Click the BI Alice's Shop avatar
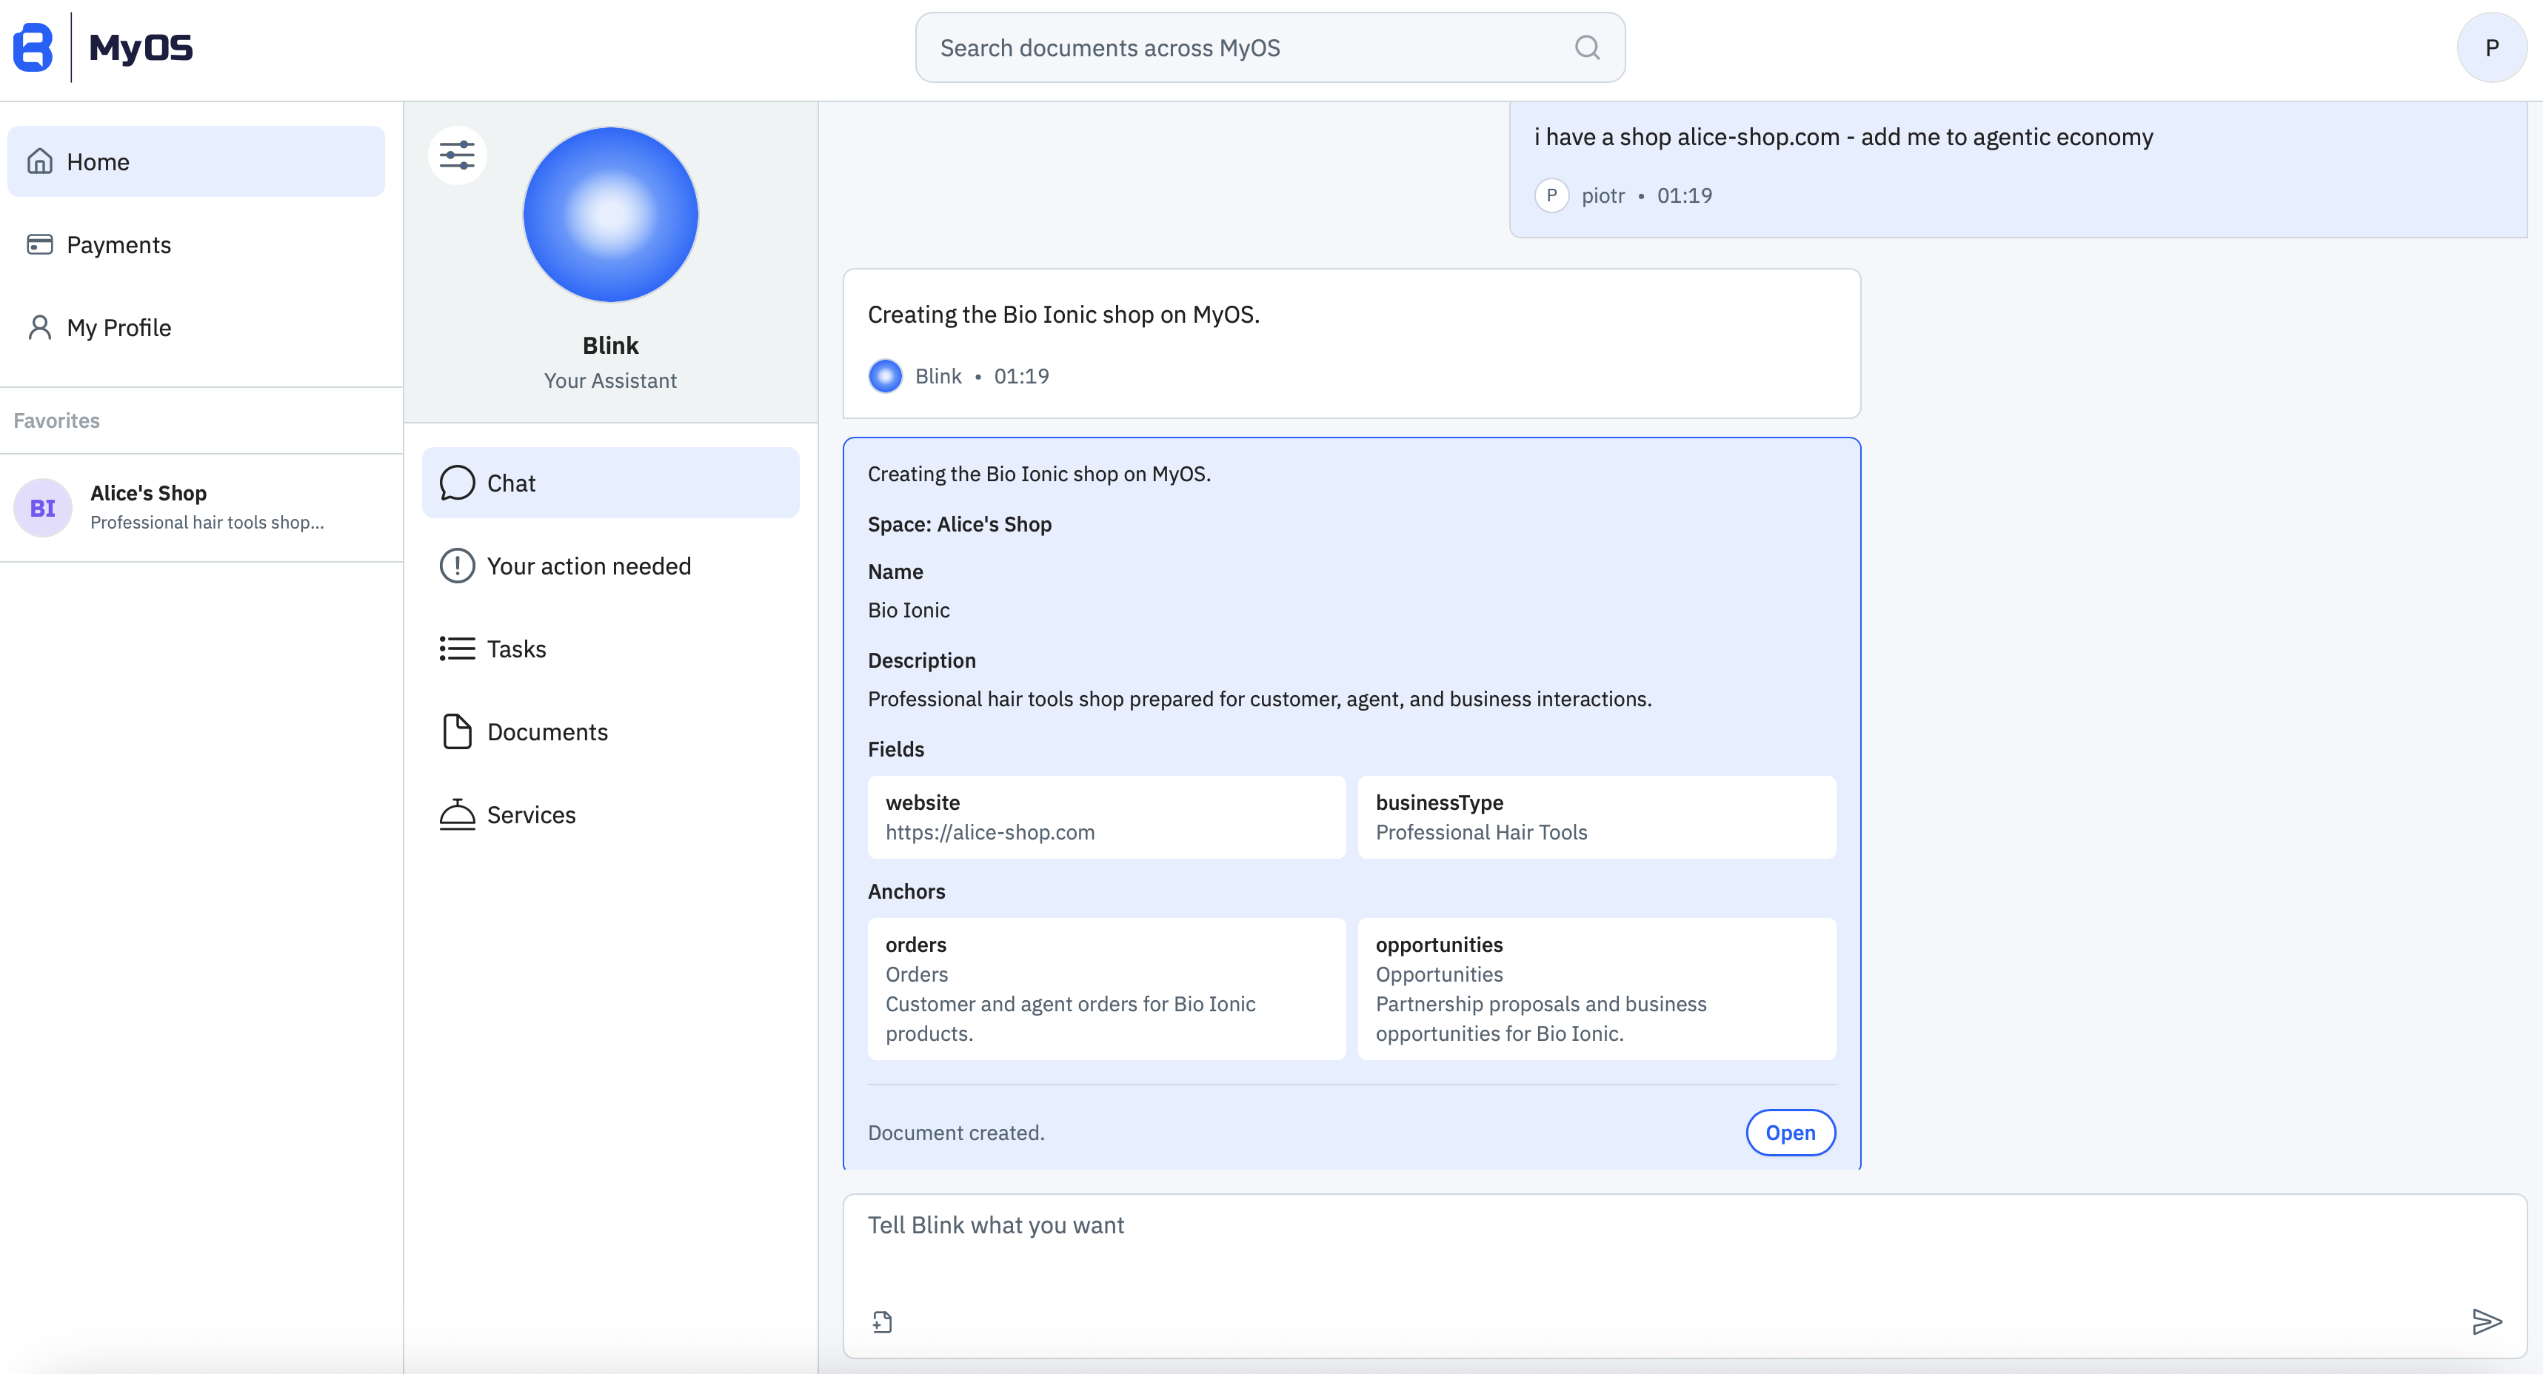The image size is (2543, 1374). click(42, 507)
